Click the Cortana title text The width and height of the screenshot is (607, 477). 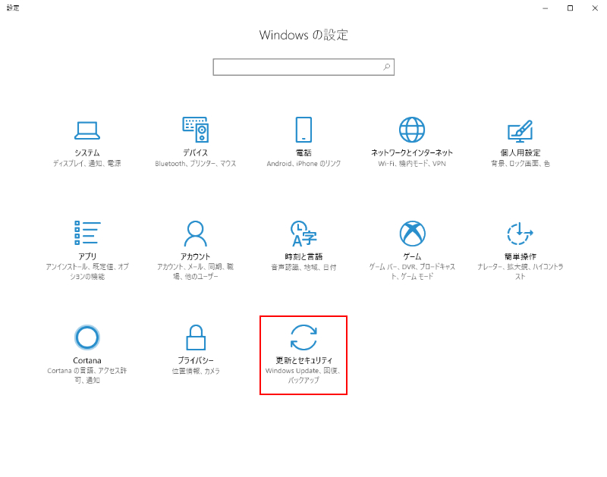pos(87,360)
